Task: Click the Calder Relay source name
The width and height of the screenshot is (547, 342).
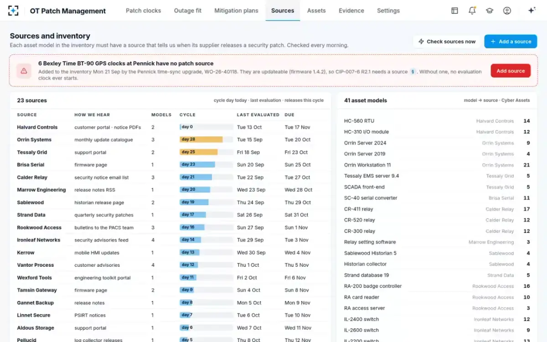Action: coord(32,177)
